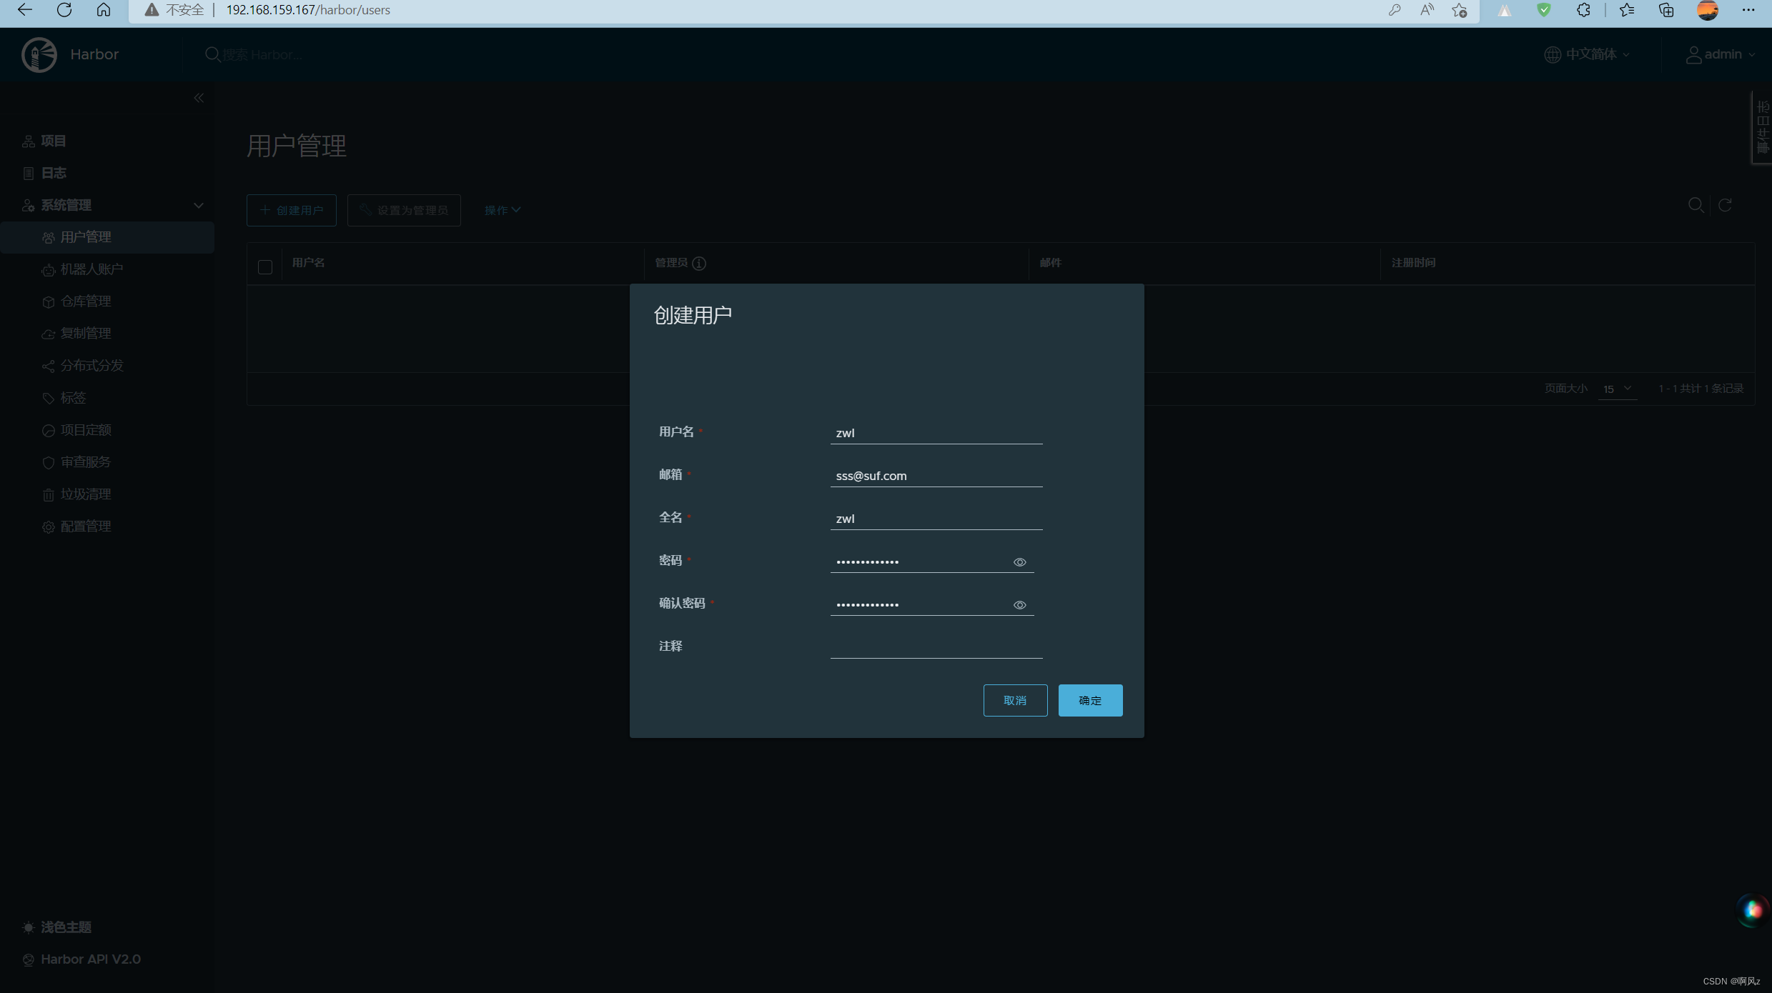Open the page size 15 dropdown
The width and height of the screenshot is (1772, 993).
pyautogui.click(x=1617, y=389)
